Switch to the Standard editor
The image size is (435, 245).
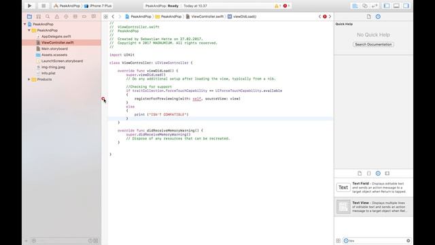[355, 6]
